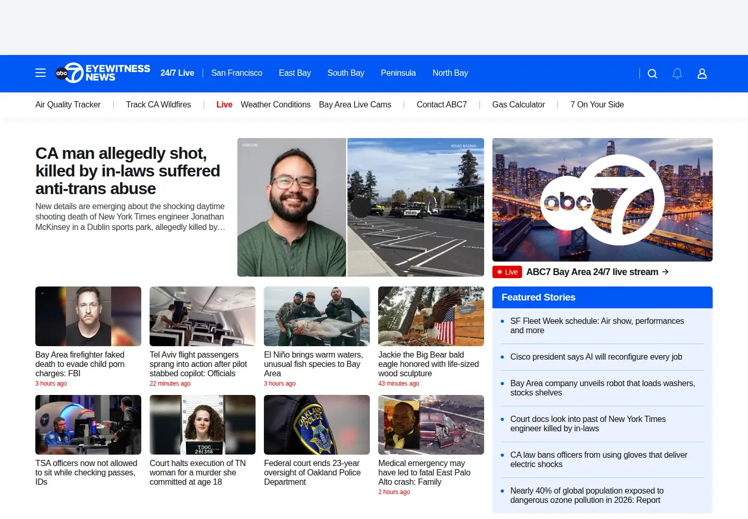This screenshot has height=519, width=748.
Task: Open Jackie bald eagle sculpture thumbnail
Action: (431, 316)
